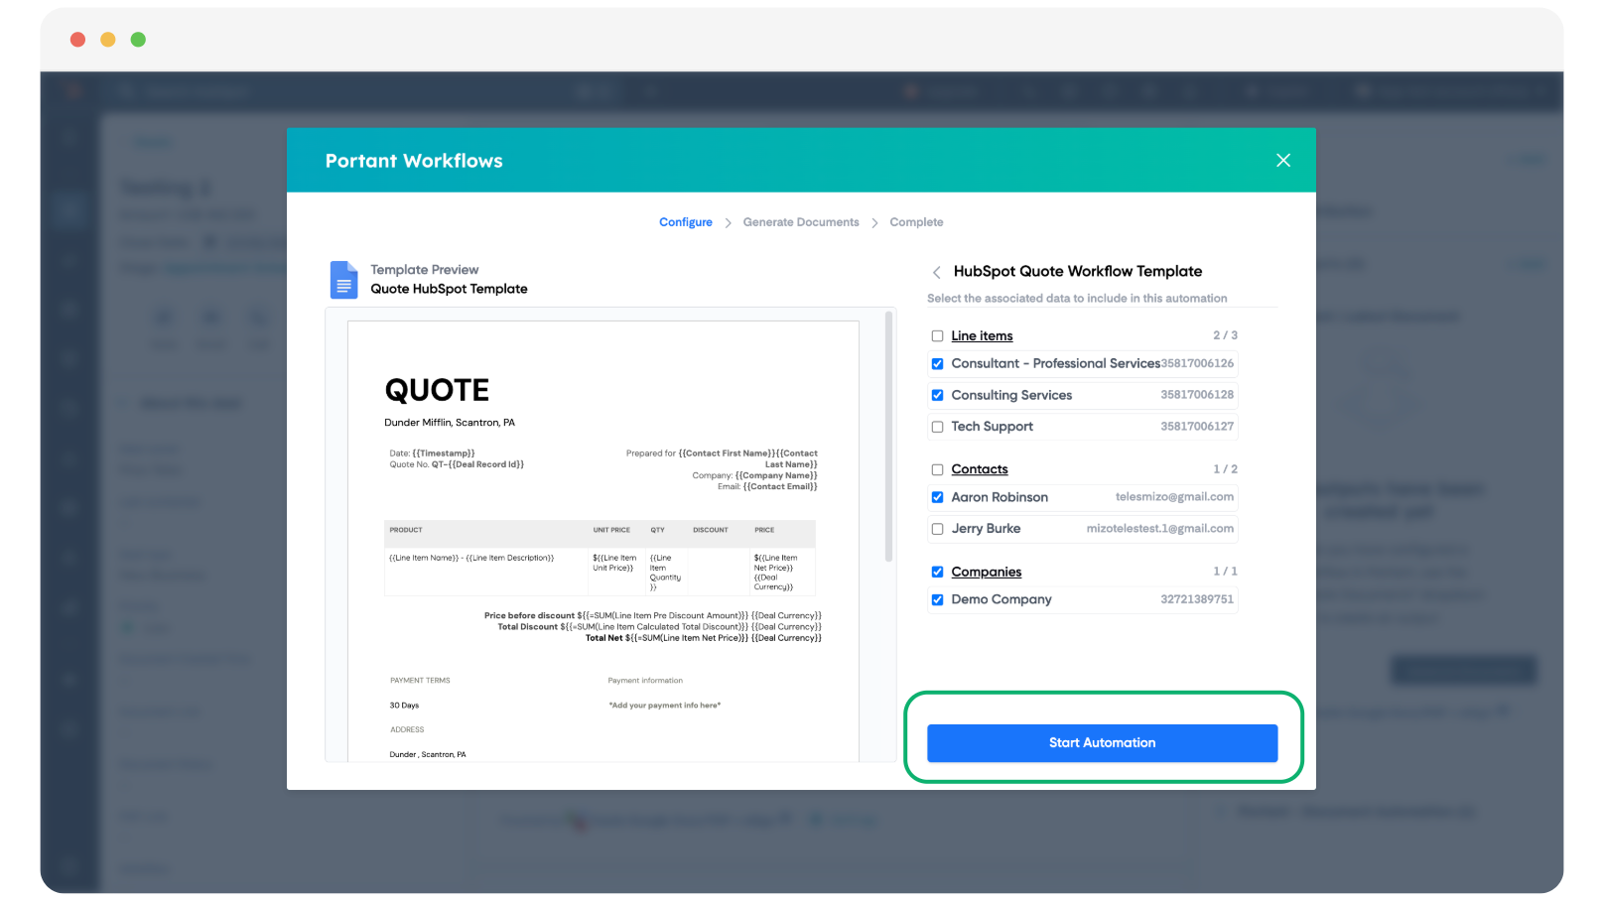Go to the Complete step

915,222
